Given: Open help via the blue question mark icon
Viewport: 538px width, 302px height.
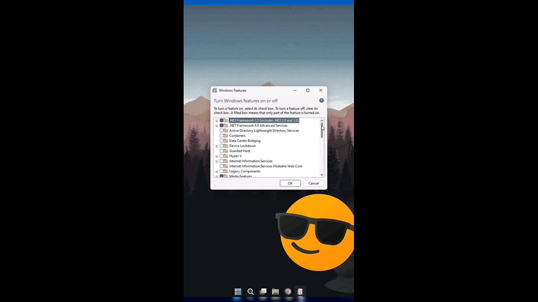Looking at the screenshot, I should (x=322, y=101).
